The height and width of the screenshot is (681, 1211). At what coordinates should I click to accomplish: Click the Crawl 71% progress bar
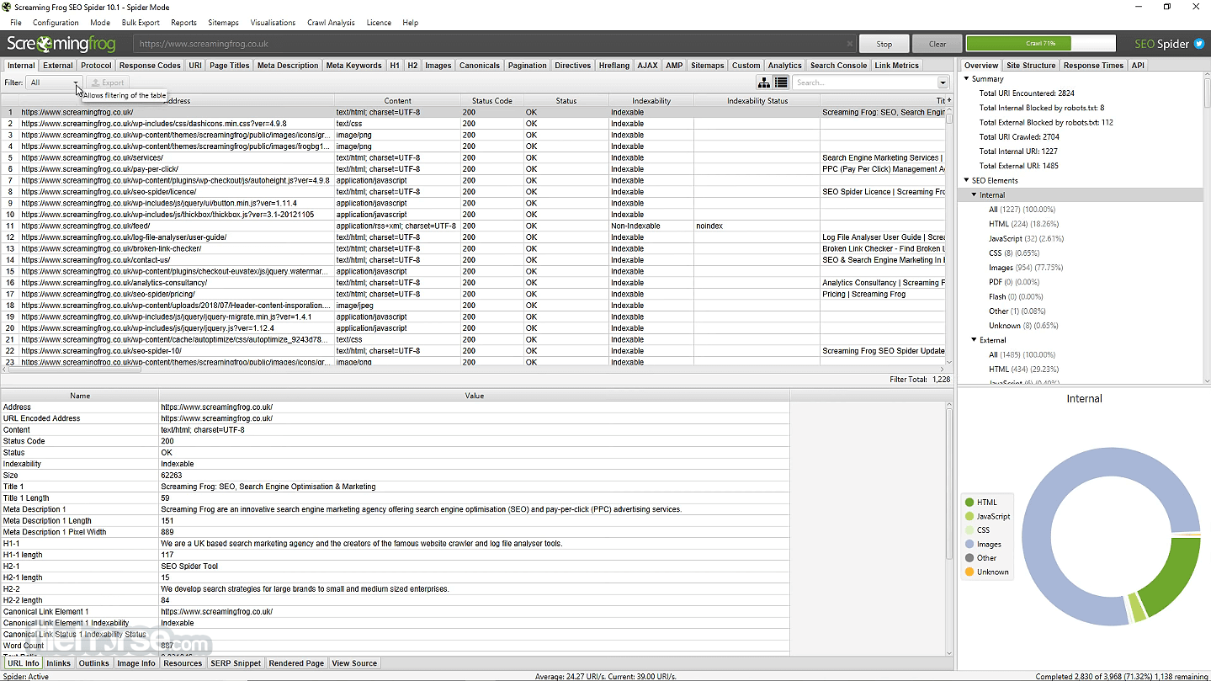[1040, 43]
